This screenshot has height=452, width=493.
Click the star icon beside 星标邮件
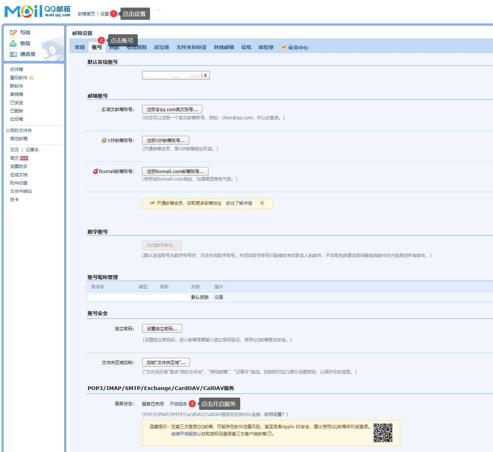31,78
